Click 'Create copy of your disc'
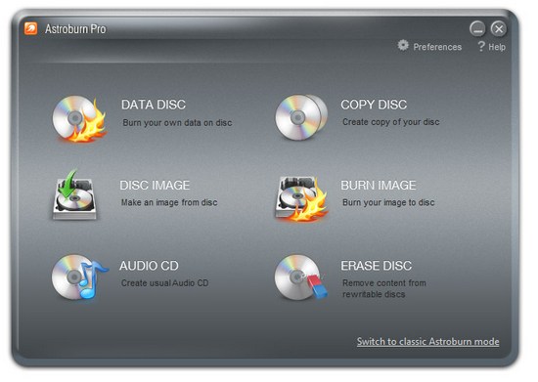Image resolution: width=538 pixels, height=382 pixels. (391, 122)
